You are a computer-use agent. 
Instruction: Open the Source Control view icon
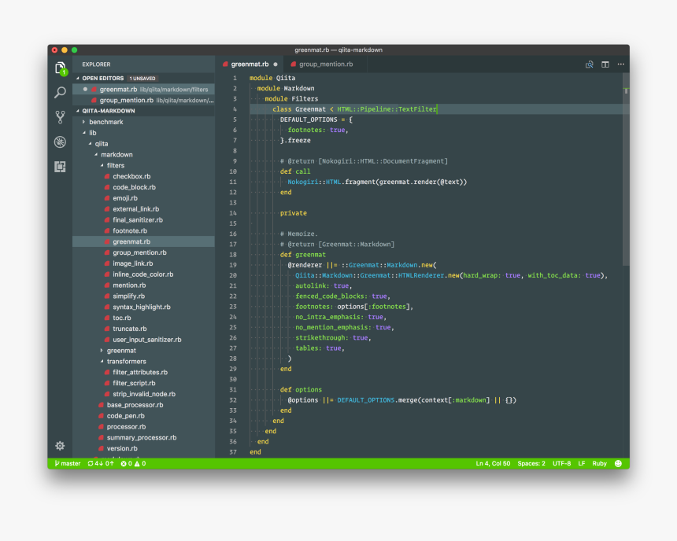click(x=60, y=117)
